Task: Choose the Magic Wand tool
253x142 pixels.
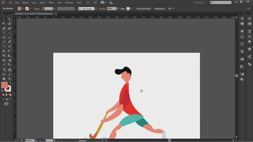Action: [4, 24]
